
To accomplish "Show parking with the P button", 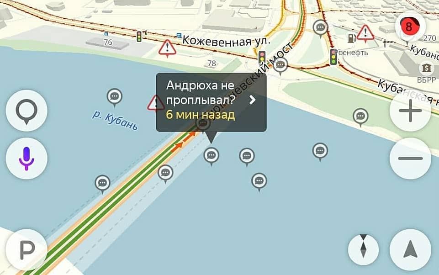I will (26, 250).
